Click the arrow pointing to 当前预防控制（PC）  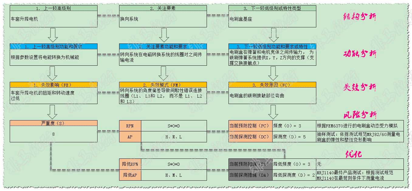click(273, 112)
